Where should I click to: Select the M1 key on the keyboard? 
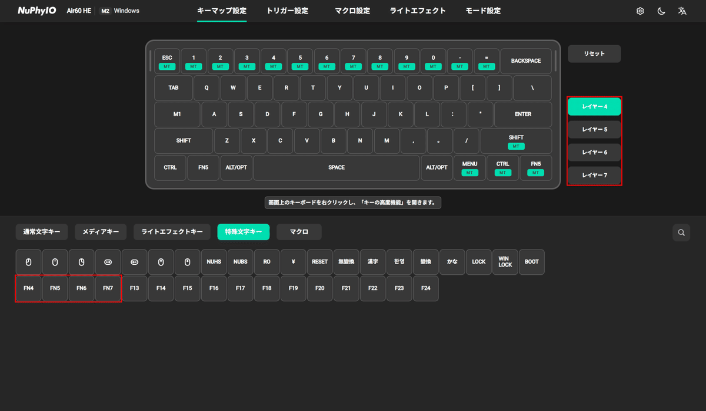pyautogui.click(x=177, y=114)
